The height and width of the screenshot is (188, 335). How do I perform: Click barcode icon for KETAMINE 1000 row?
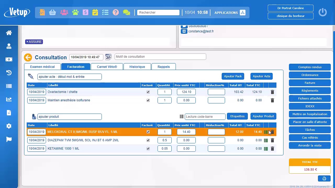point(266,149)
